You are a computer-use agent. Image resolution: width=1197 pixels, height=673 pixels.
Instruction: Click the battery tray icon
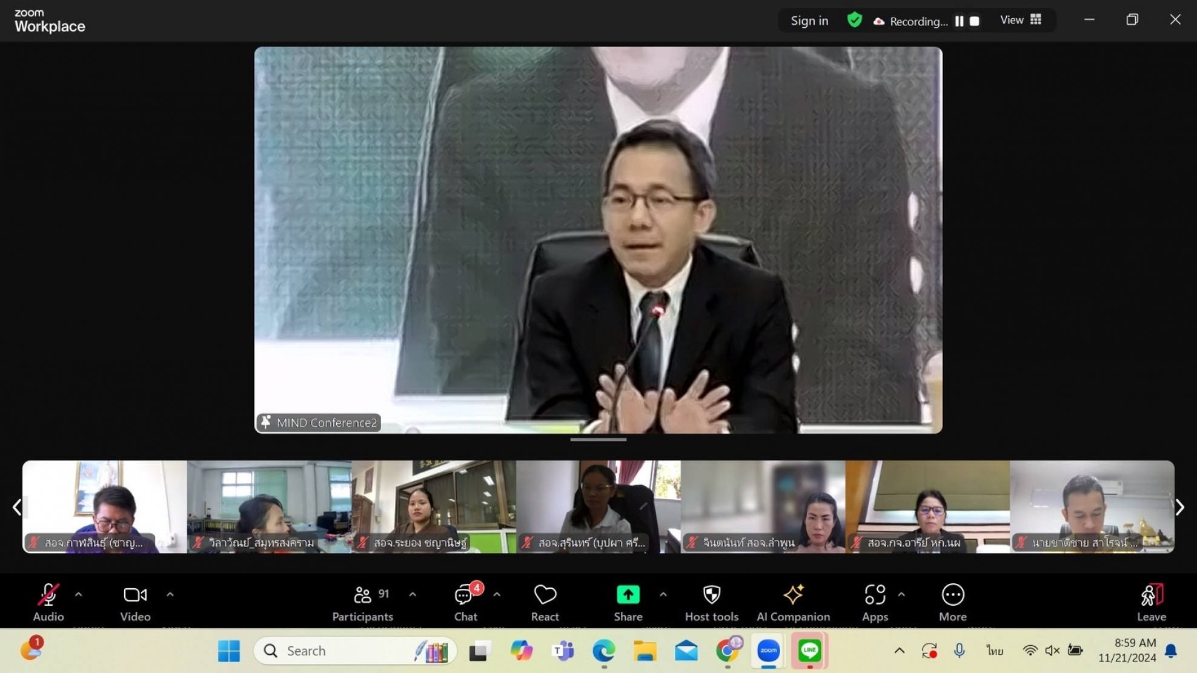pyautogui.click(x=1075, y=651)
